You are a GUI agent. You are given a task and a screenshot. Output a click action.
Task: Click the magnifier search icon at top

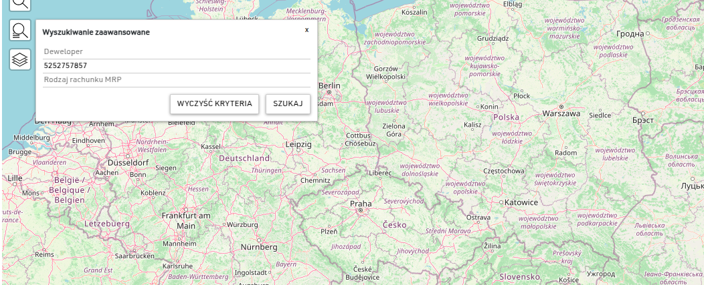point(20,3)
